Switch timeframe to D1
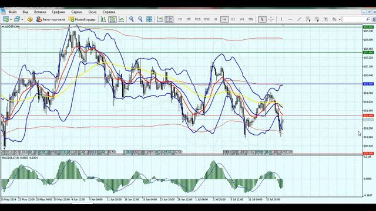Image resolution: width=376 pixels, height=211 pixels. 233,19
